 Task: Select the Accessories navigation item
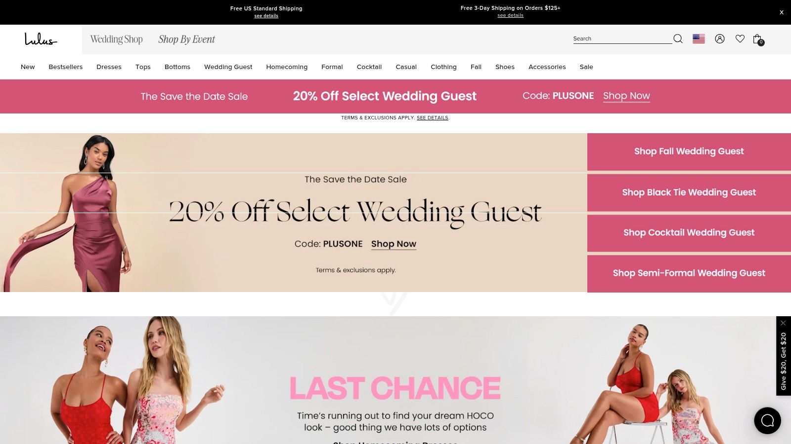[x=547, y=67]
